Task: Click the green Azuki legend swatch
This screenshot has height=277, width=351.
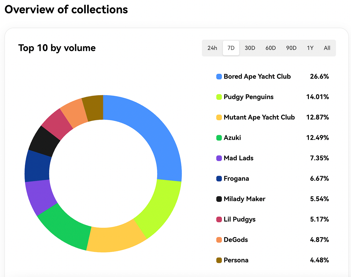Action: tap(219, 138)
